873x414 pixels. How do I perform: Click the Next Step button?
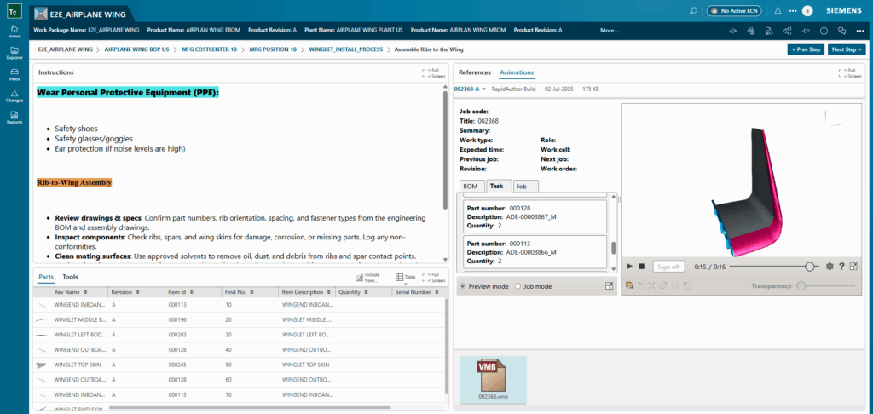pyautogui.click(x=847, y=49)
